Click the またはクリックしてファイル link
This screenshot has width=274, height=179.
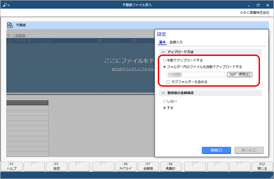(x=133, y=69)
